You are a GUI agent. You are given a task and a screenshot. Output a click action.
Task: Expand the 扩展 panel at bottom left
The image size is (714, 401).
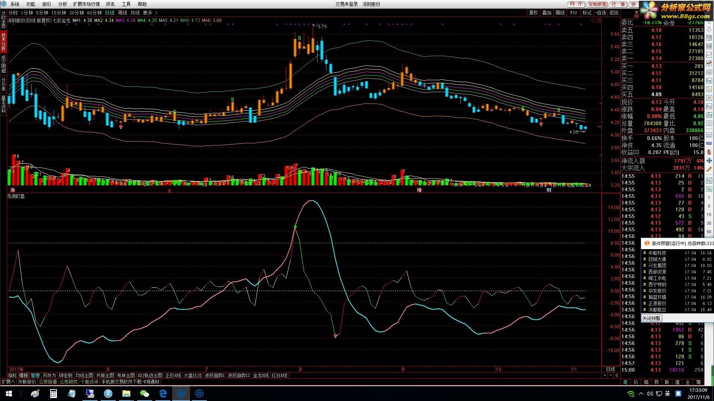coord(8,382)
